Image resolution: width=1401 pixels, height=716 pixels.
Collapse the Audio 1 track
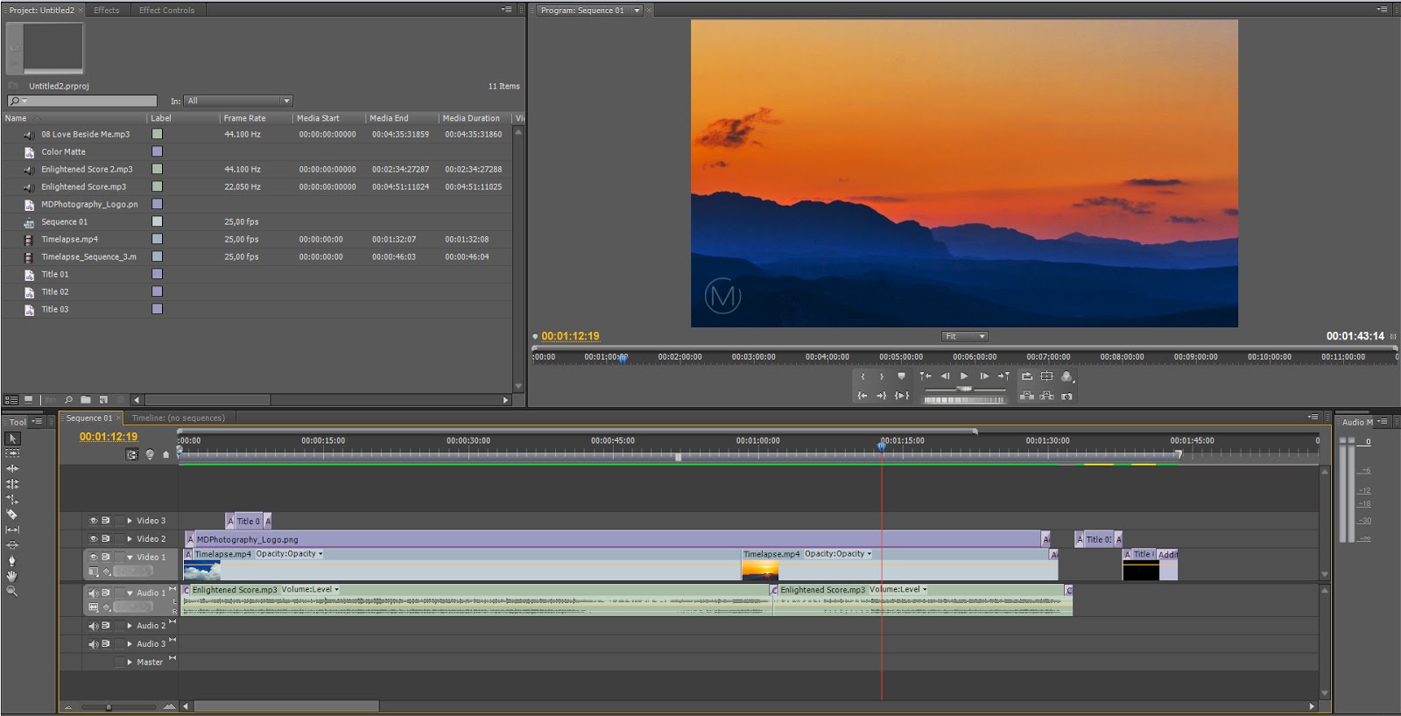coord(130,593)
